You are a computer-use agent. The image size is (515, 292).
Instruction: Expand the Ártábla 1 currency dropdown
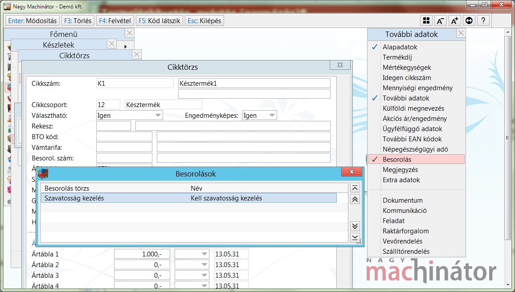(204, 254)
